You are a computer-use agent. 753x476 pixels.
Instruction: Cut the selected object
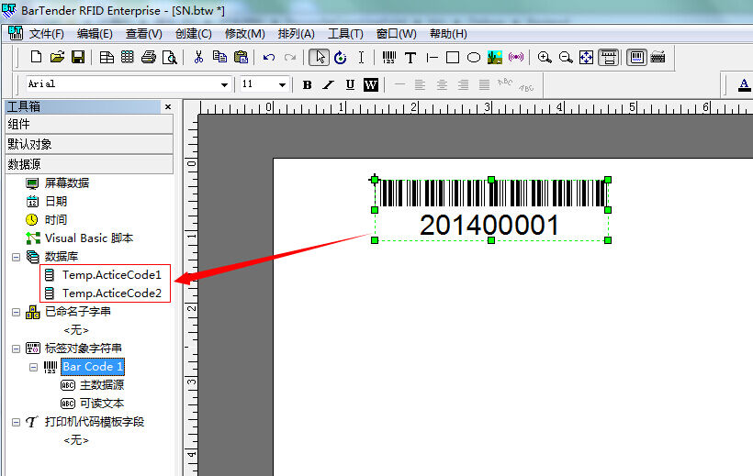198,57
